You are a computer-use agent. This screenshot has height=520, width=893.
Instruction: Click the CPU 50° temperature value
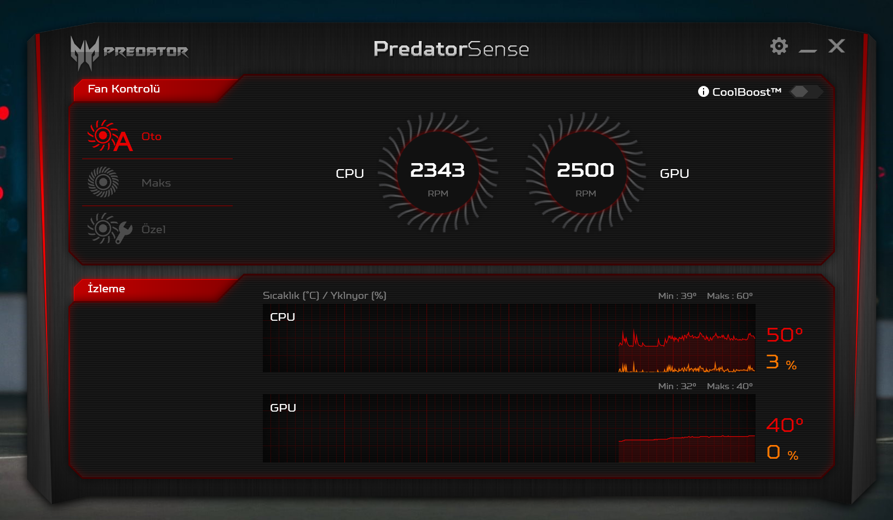click(x=785, y=334)
